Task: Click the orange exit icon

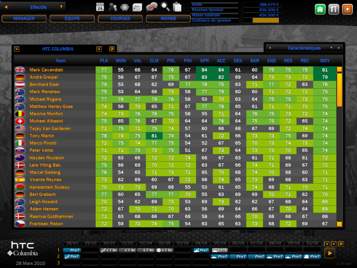Action: [348, 9]
